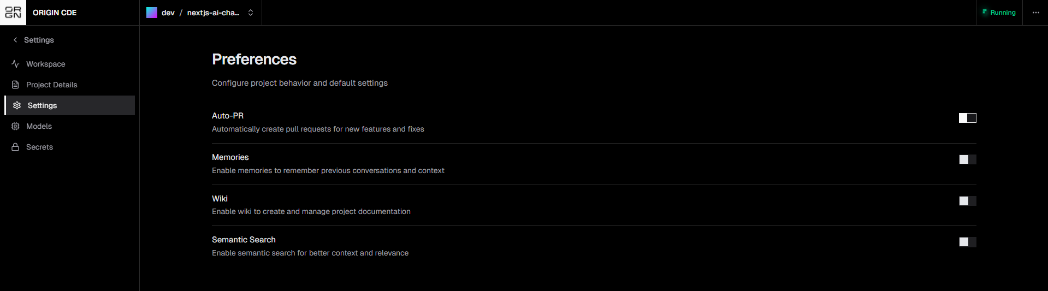Image resolution: width=1048 pixels, height=291 pixels.
Task: Open the Models menu item
Action: (x=39, y=126)
